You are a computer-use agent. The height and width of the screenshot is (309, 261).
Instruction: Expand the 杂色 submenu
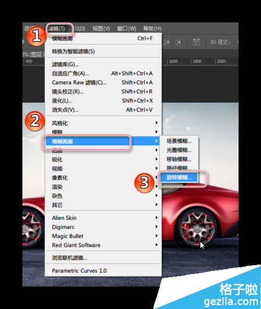tap(103, 196)
